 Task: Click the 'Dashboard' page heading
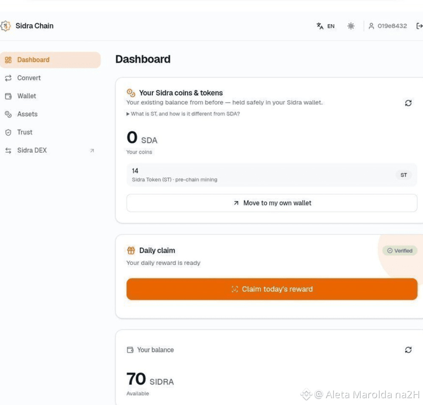(x=143, y=59)
